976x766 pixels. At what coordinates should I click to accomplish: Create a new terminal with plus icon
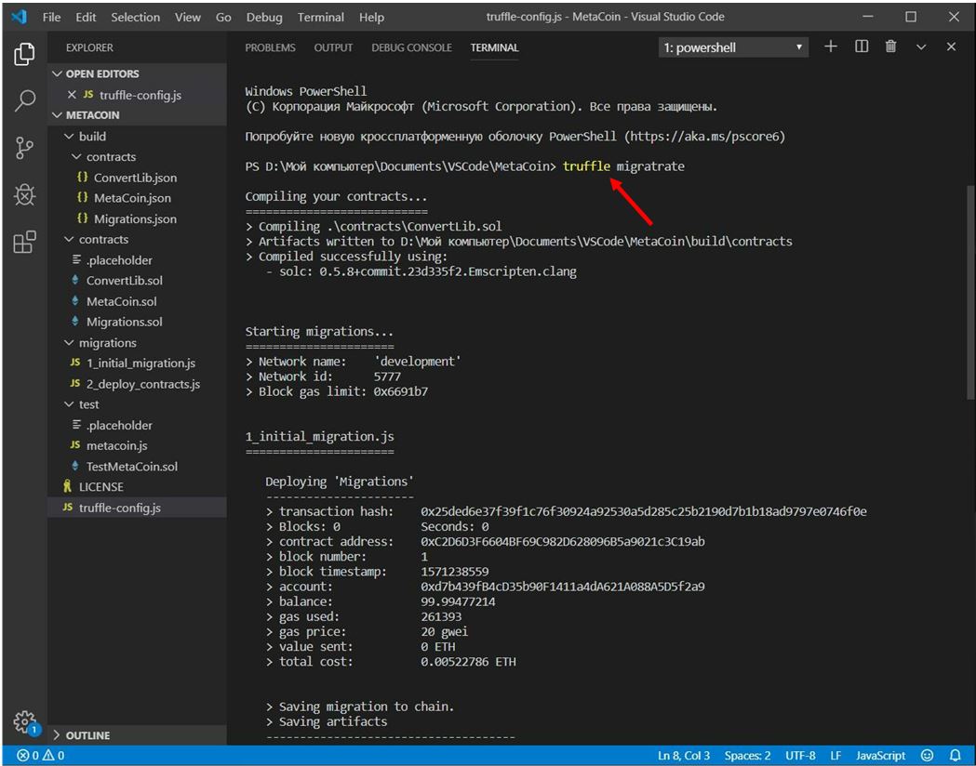coord(831,47)
